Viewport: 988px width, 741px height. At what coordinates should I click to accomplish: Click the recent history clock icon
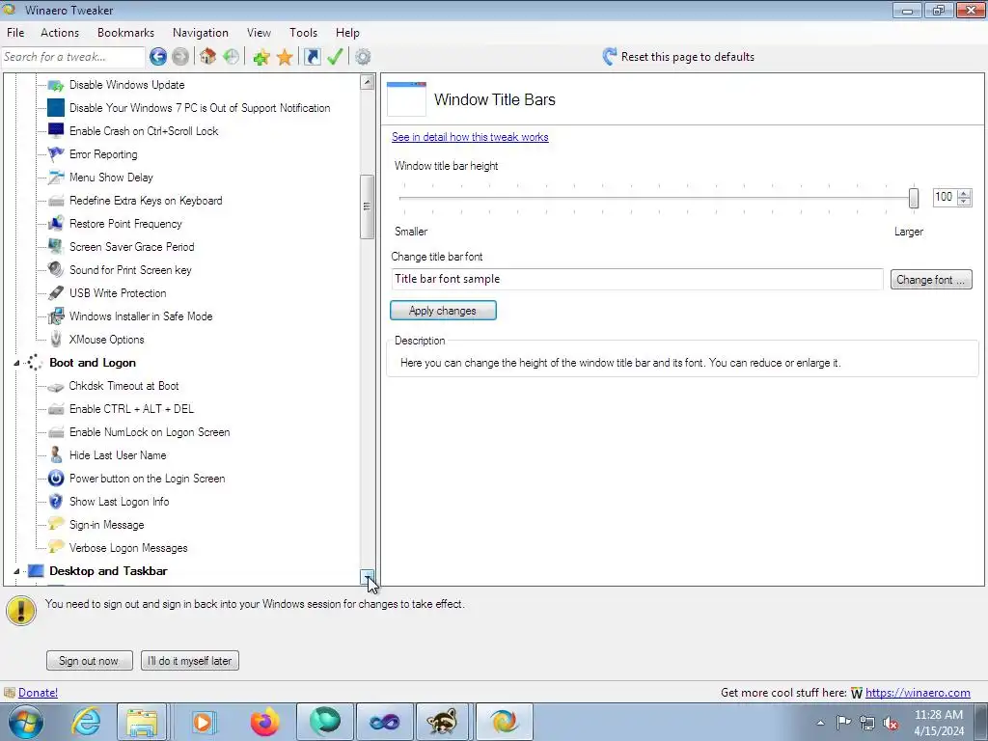[x=232, y=57]
